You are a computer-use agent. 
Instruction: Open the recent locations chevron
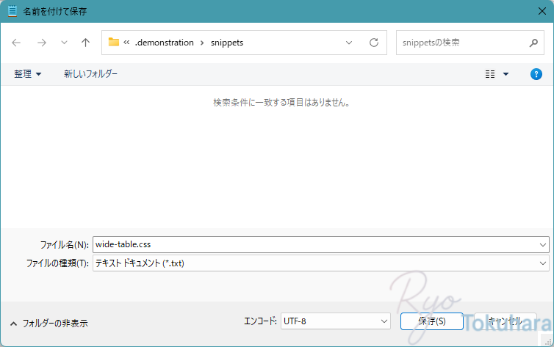point(64,43)
